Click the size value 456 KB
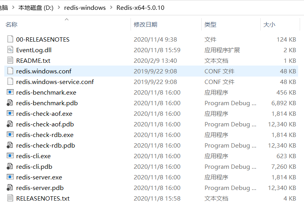The width and height of the screenshot is (304, 210). pos(286,93)
